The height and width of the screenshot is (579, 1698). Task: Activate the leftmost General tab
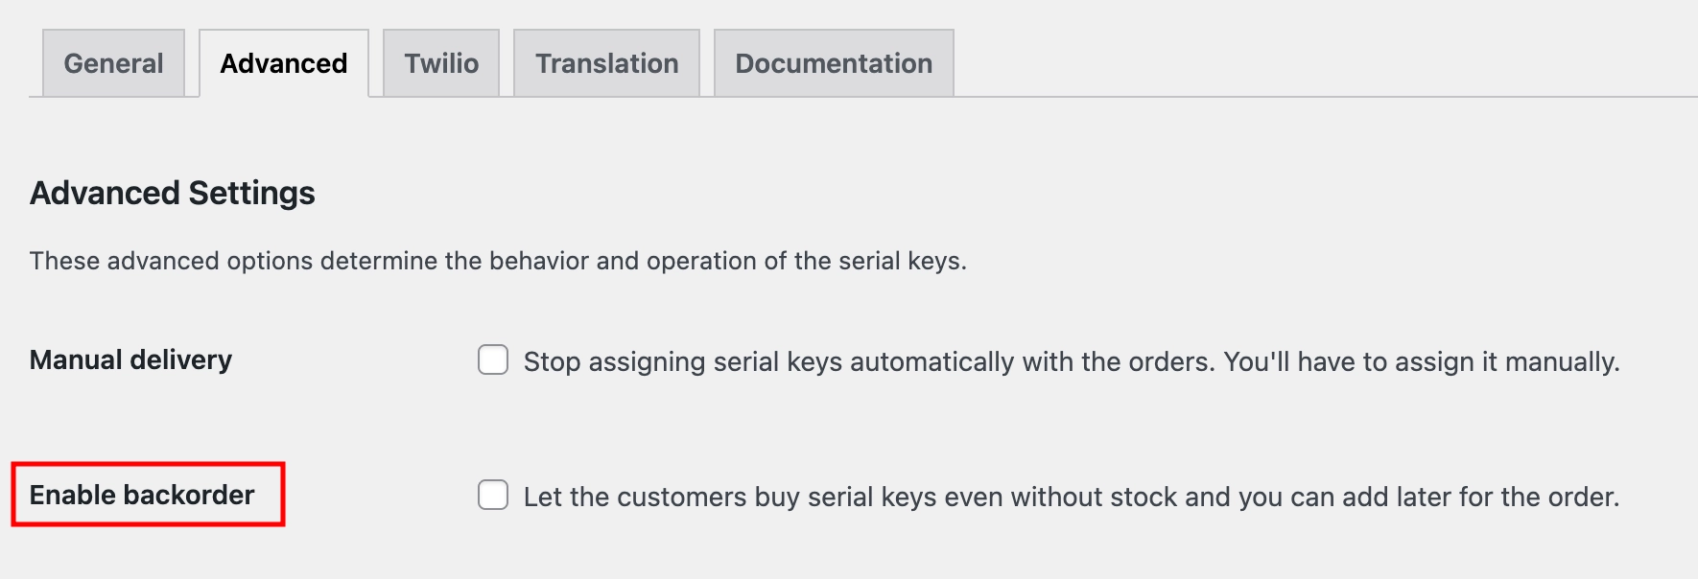pos(112,62)
